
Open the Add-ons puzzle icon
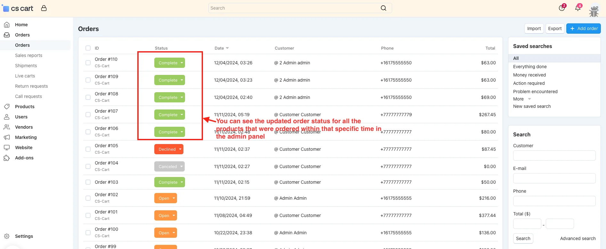[x=7, y=158]
